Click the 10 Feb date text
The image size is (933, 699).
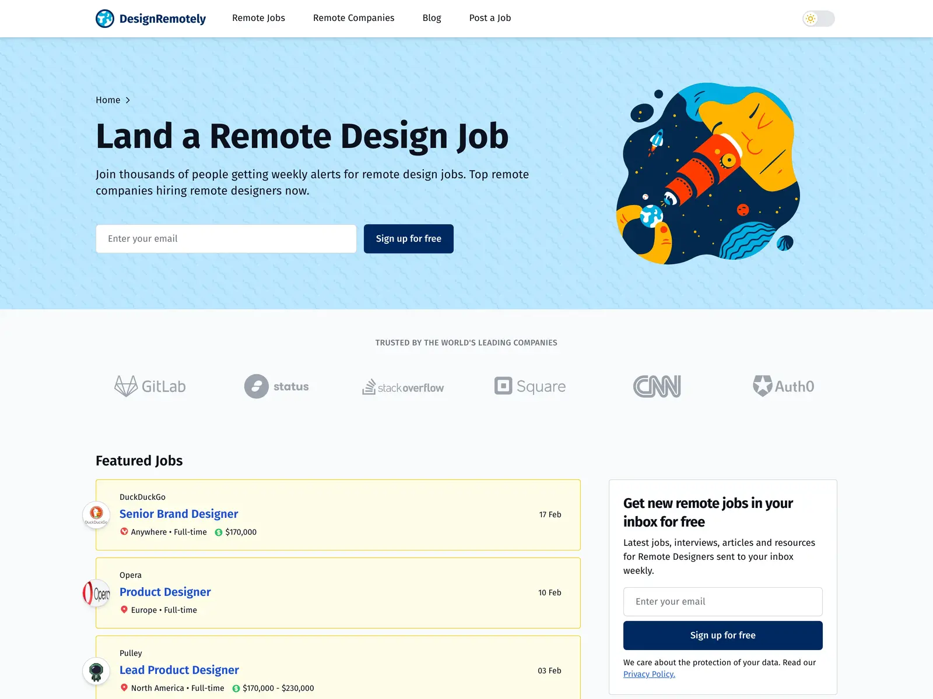[x=550, y=592]
